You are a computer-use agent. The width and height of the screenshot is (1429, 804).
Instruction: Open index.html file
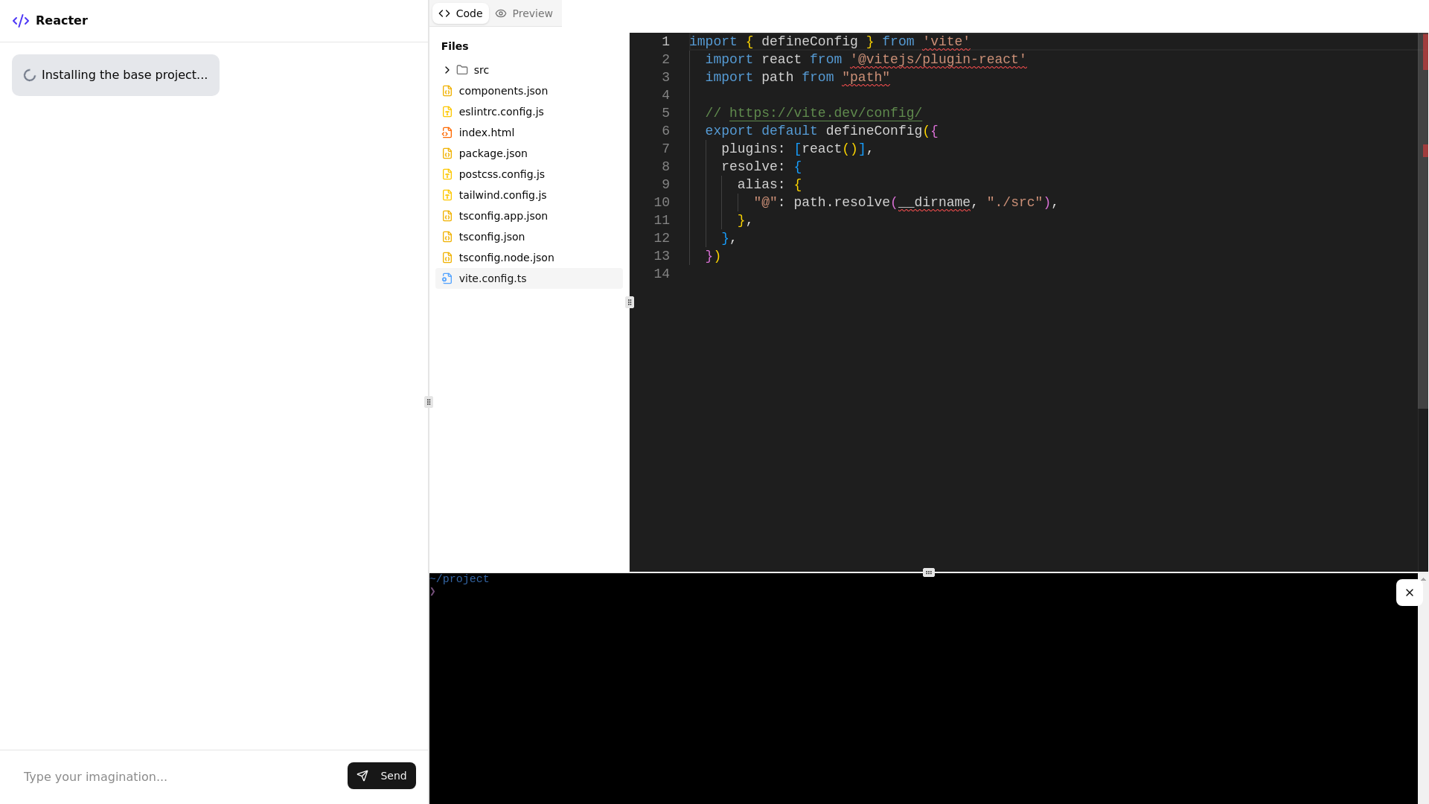(529, 133)
